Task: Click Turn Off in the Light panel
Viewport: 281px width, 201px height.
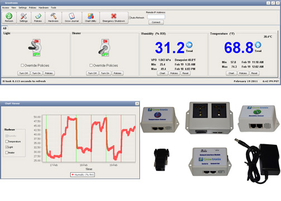Action: tap(23, 73)
